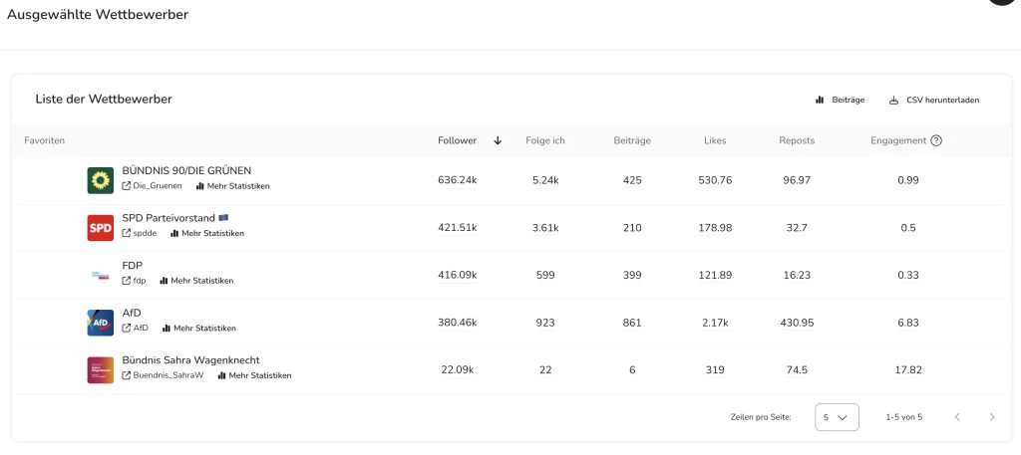Viewport: 1021px width, 455px height.
Task: Click the 3.61k Folge ich value
Action: (545, 228)
